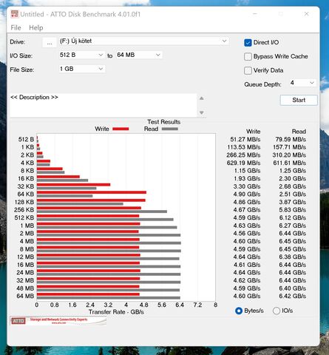Click the Test Results heading
This screenshot has height=355, width=329.
click(x=163, y=122)
